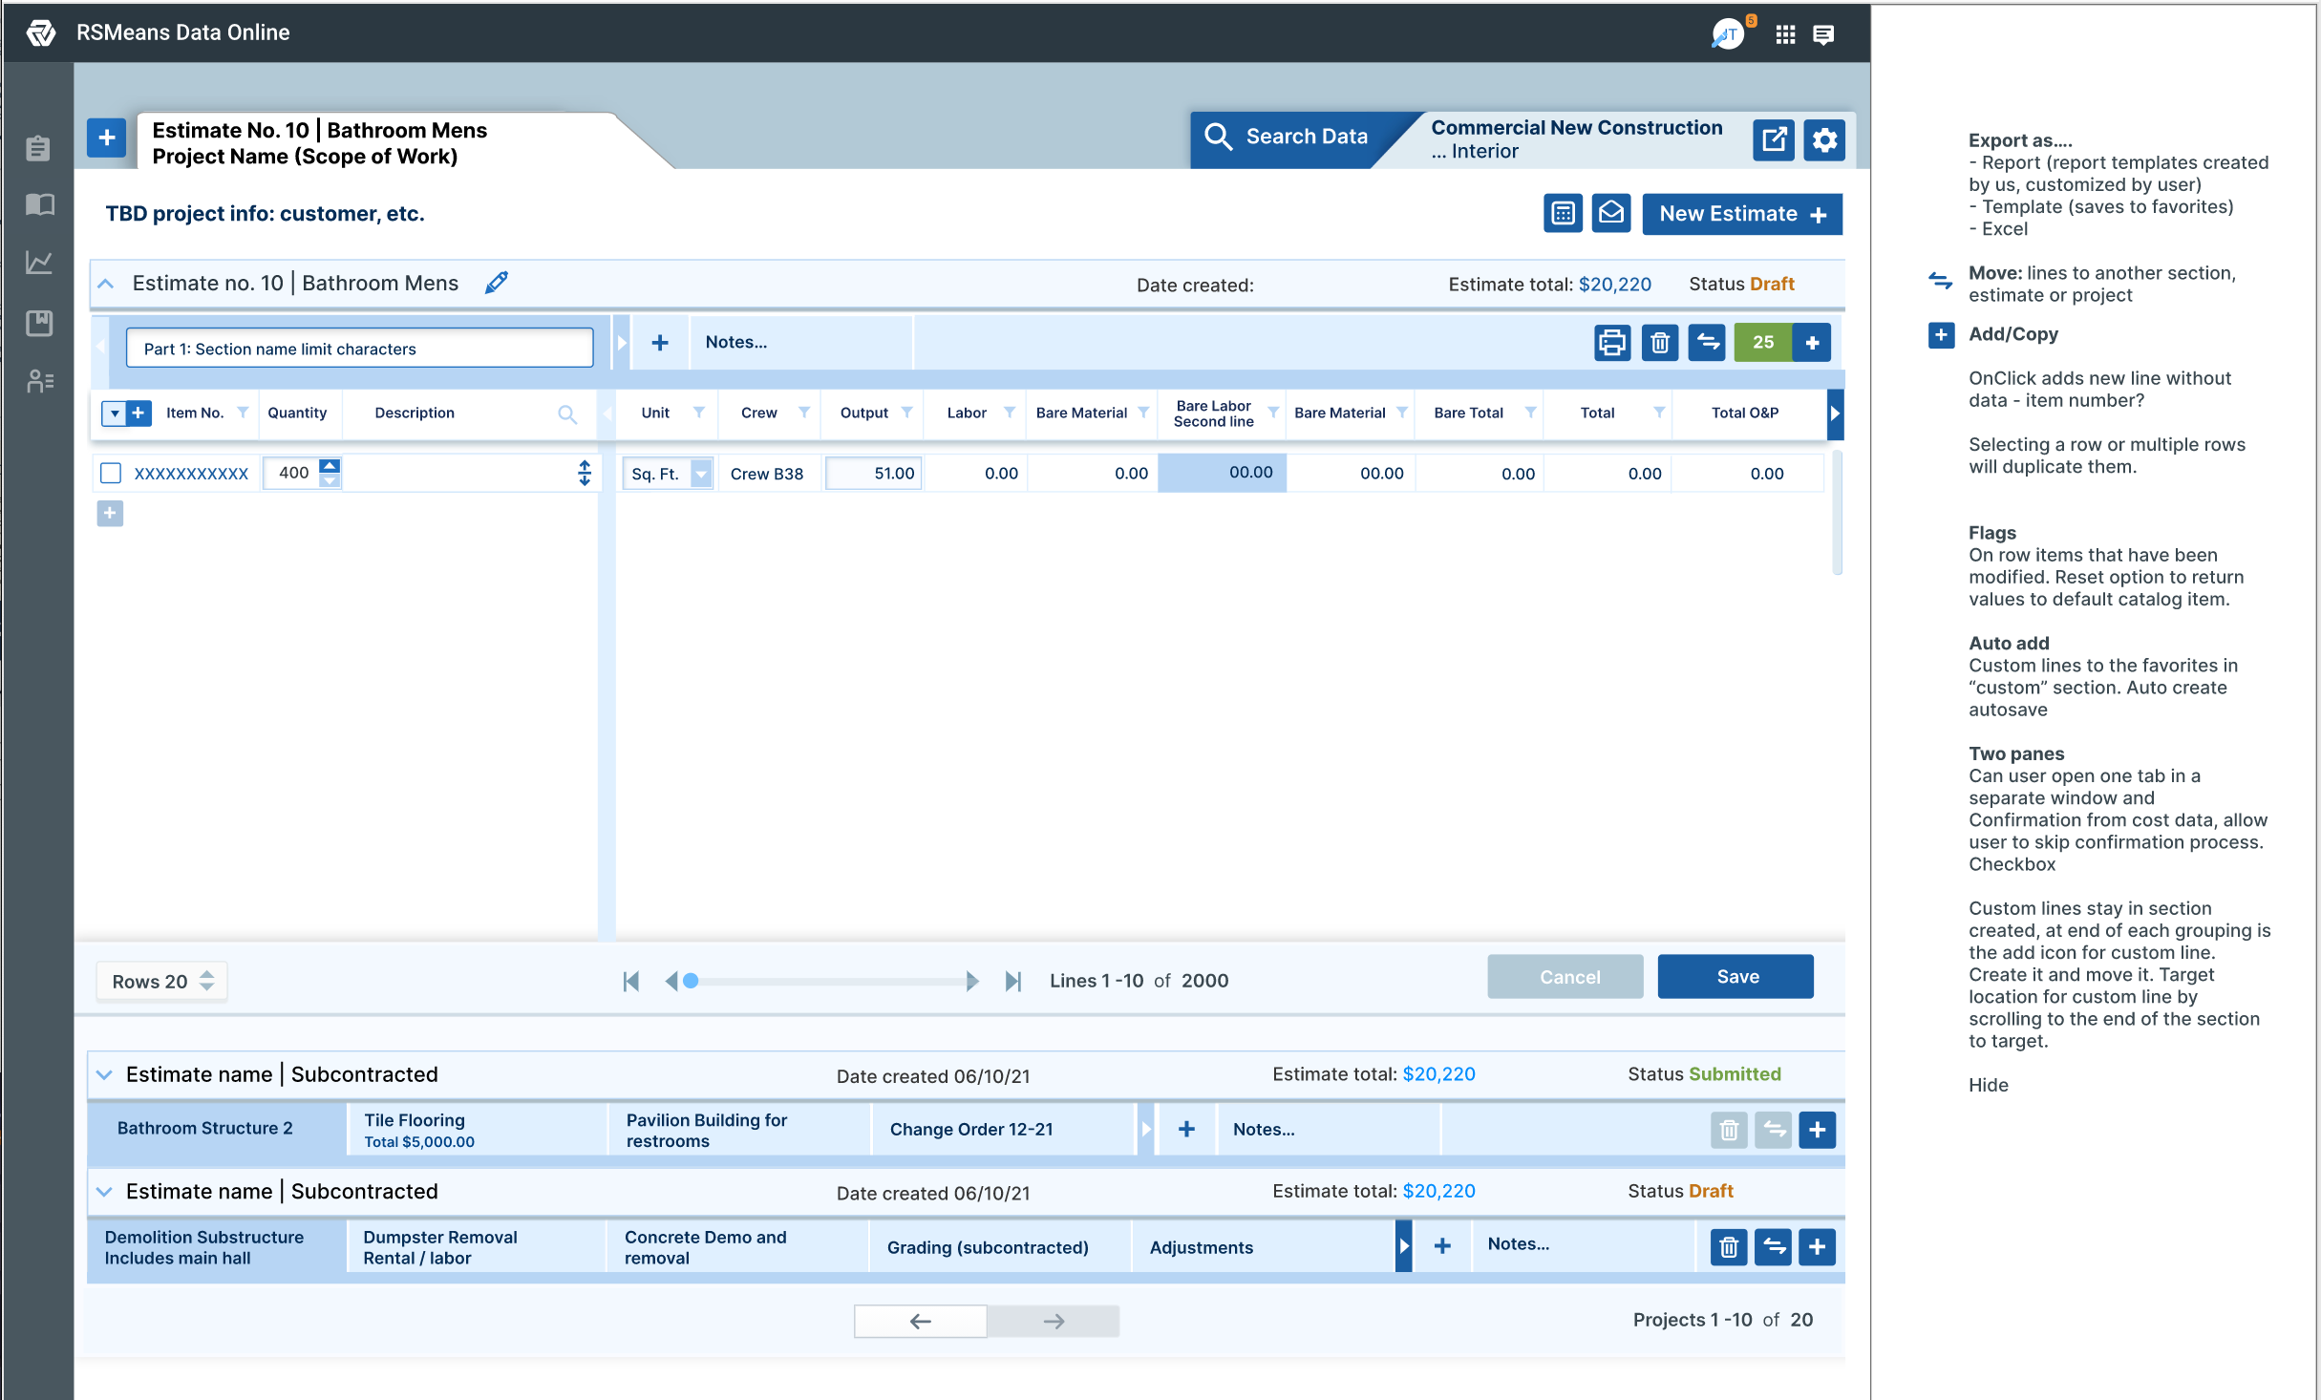Expand the Submitted Subcontracted estimate

click(x=104, y=1074)
